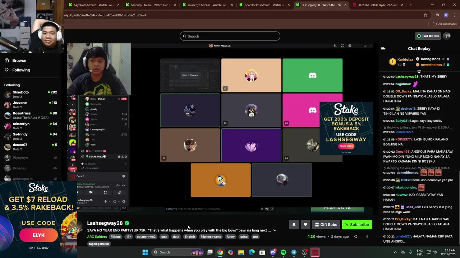Viewport: 460px width, 258px height.
Task: Follow the channel with the heart icon
Action: pos(305,225)
